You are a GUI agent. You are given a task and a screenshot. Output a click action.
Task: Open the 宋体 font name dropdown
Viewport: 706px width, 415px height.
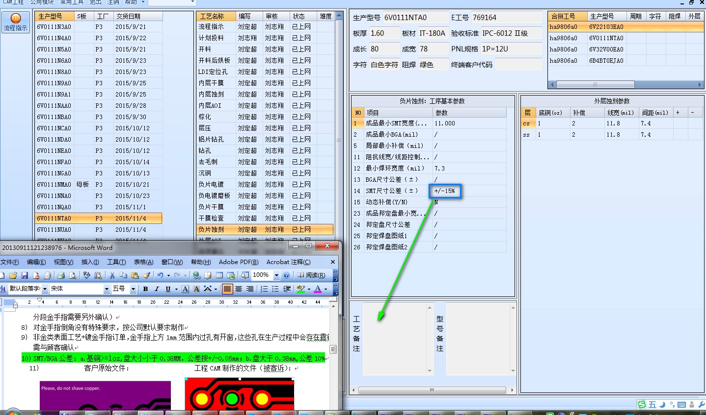[x=107, y=289]
